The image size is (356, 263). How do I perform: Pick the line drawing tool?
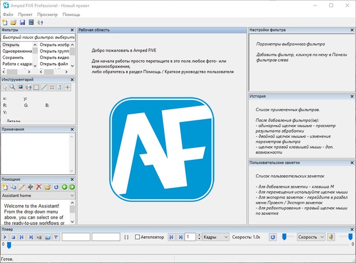click(x=44, y=88)
